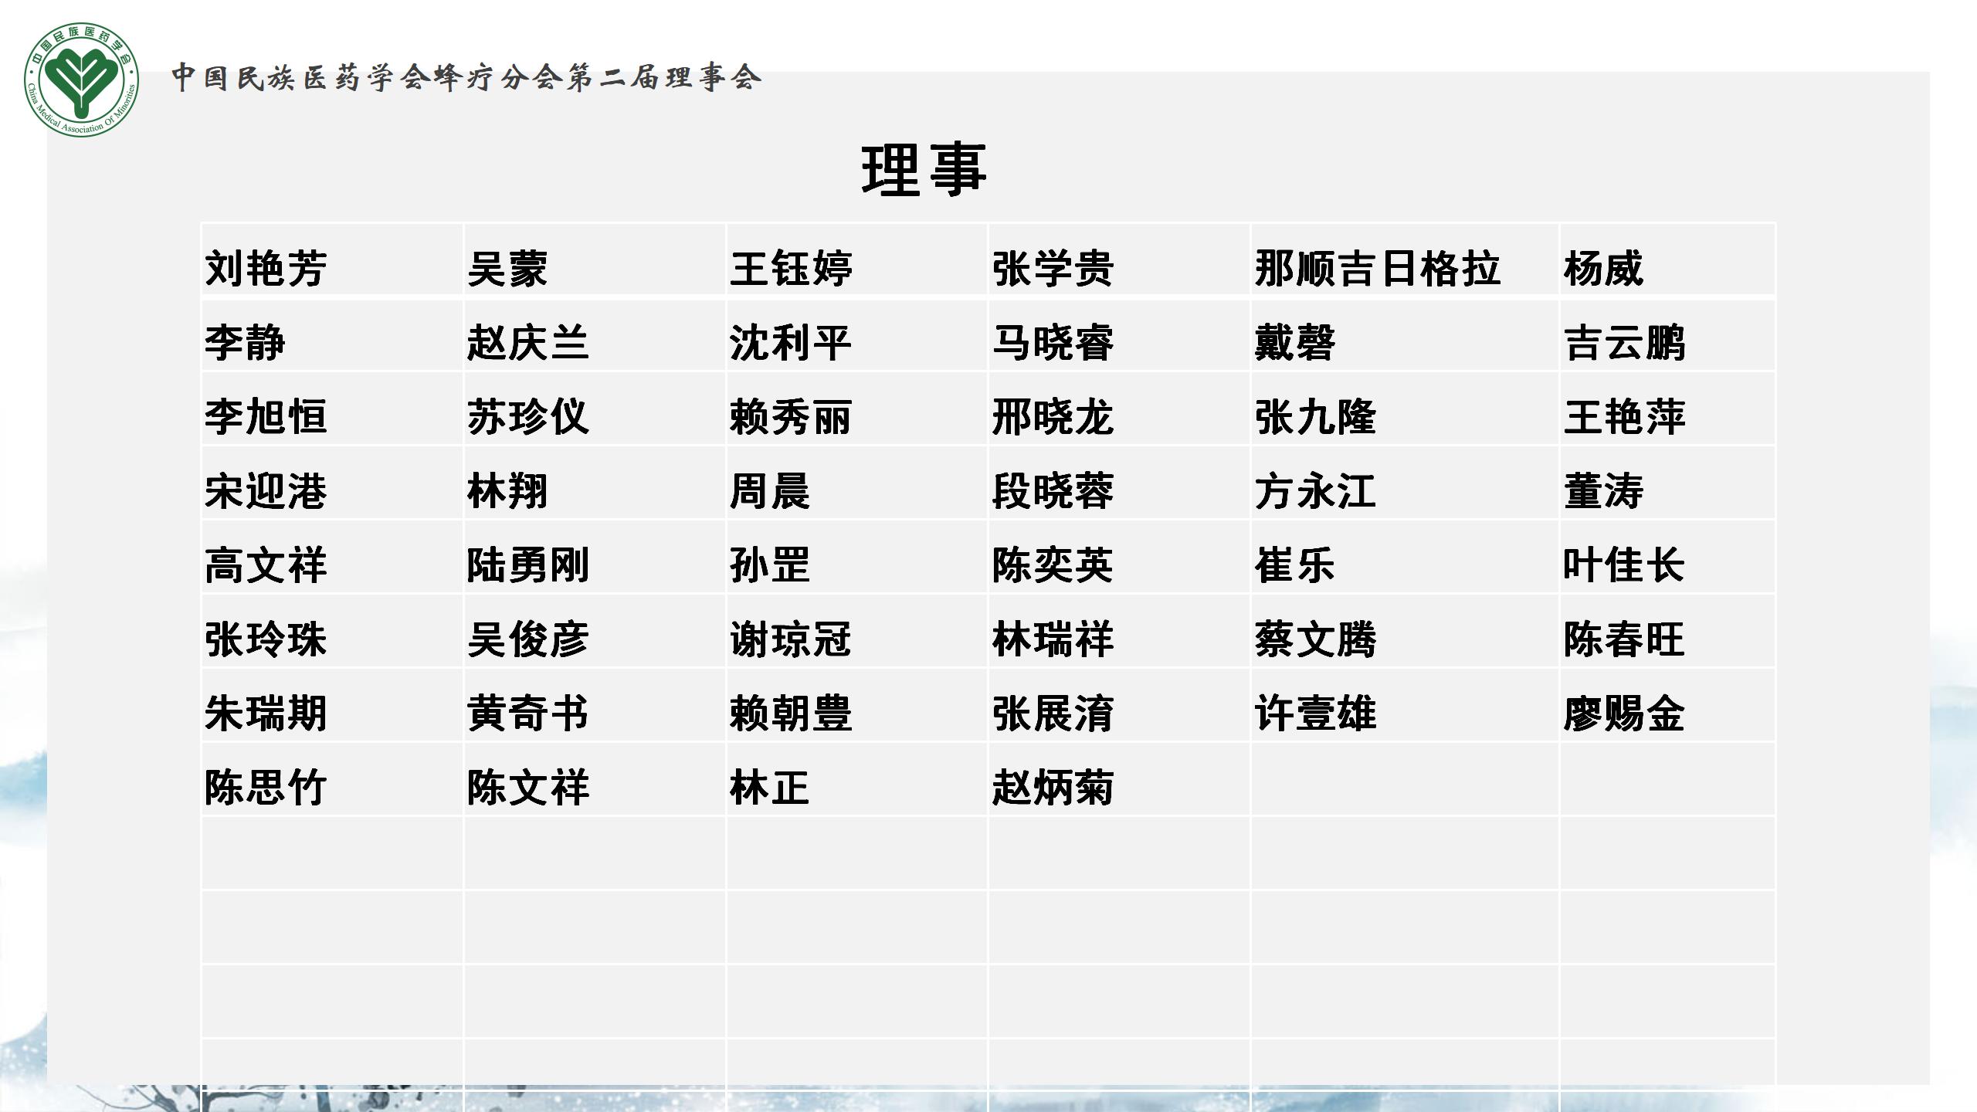1977x1112 pixels.
Task: Select the cell containing 许壹雄
Action: click(x=1315, y=714)
